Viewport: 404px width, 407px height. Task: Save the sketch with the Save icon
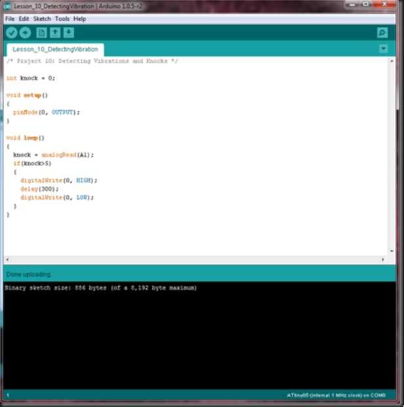coord(69,33)
